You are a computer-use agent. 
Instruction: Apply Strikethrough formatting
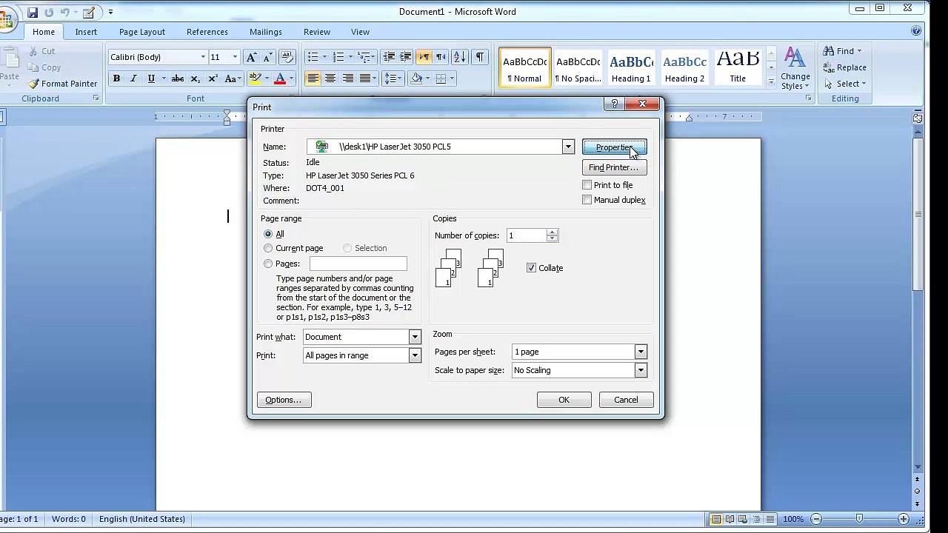pos(178,78)
